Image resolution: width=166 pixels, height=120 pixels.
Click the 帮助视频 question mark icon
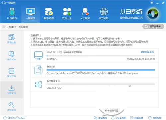[x=150, y=118]
